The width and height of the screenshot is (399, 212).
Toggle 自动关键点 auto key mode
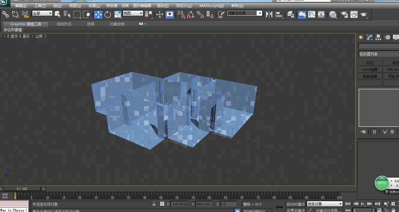point(296,204)
